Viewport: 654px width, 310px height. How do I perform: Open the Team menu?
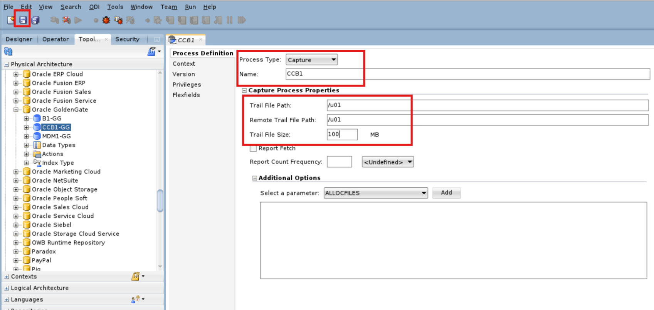coord(169,7)
